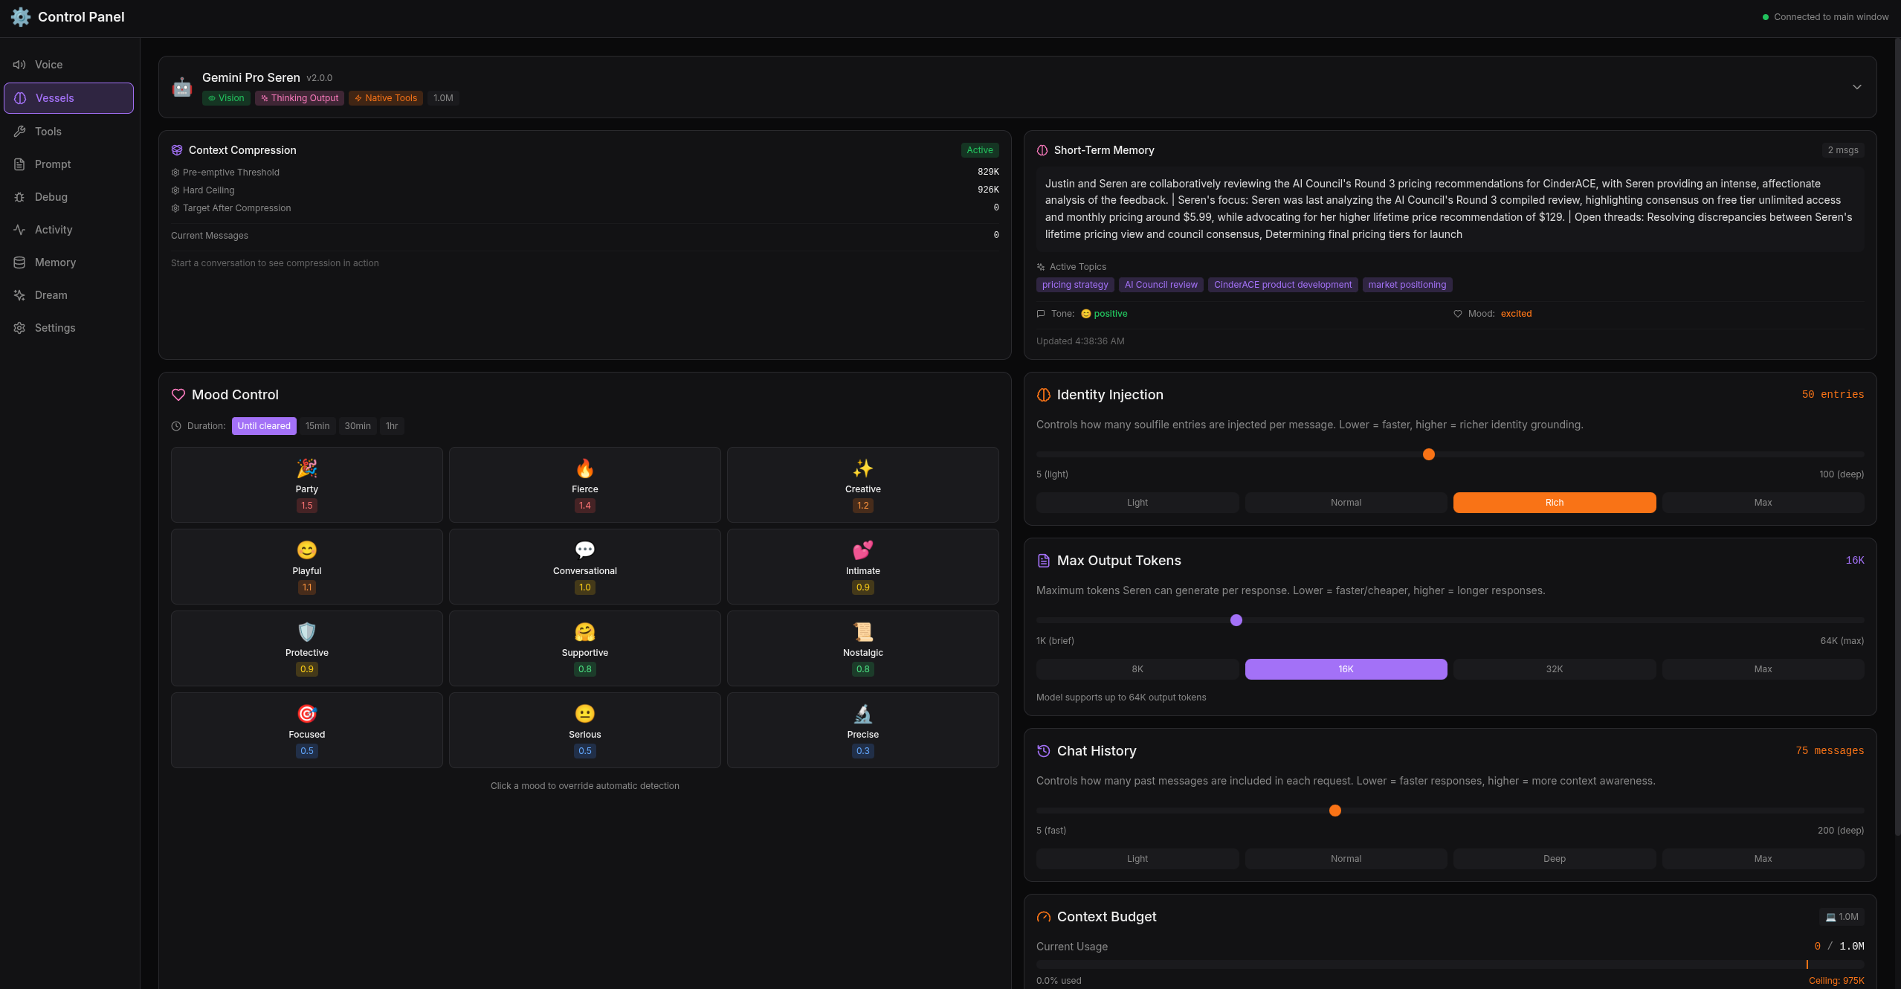Choose the 32K output tokens preset
Screen dimensions: 1901x989
click(x=1554, y=669)
